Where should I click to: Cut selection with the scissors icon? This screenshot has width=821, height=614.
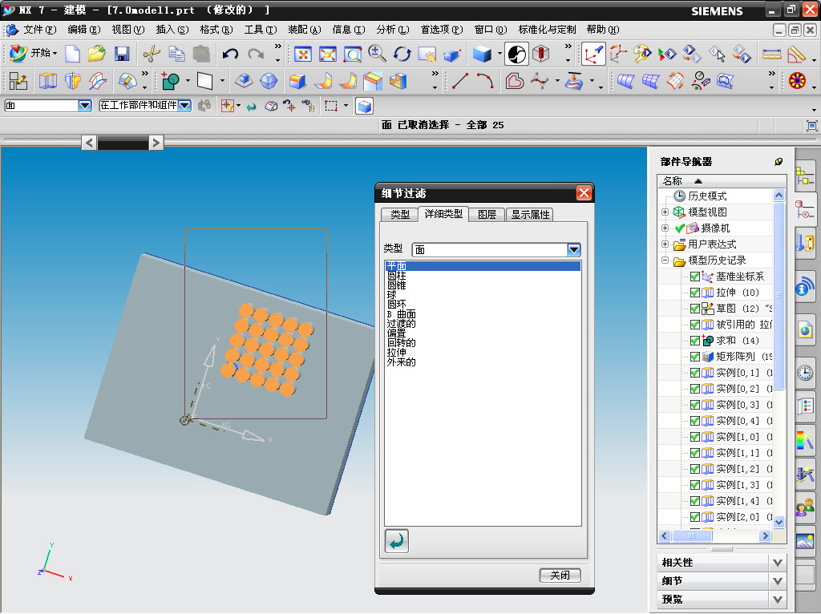152,54
